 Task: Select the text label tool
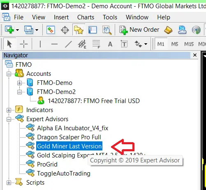pyautogui.click(x=124, y=44)
